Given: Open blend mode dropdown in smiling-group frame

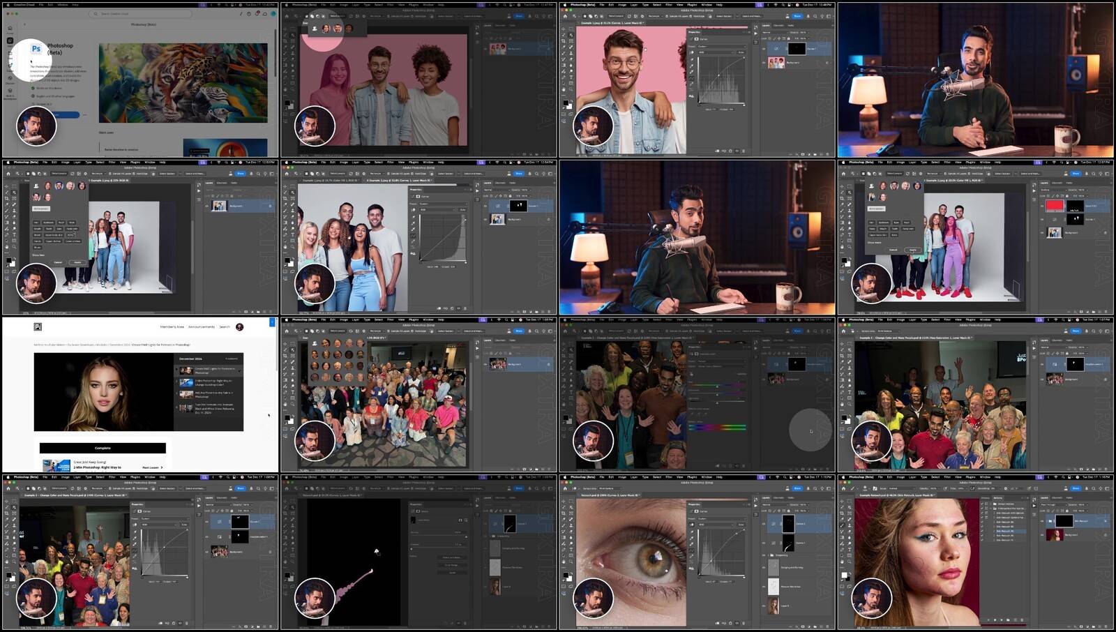Looking at the screenshot, I should 498,190.
